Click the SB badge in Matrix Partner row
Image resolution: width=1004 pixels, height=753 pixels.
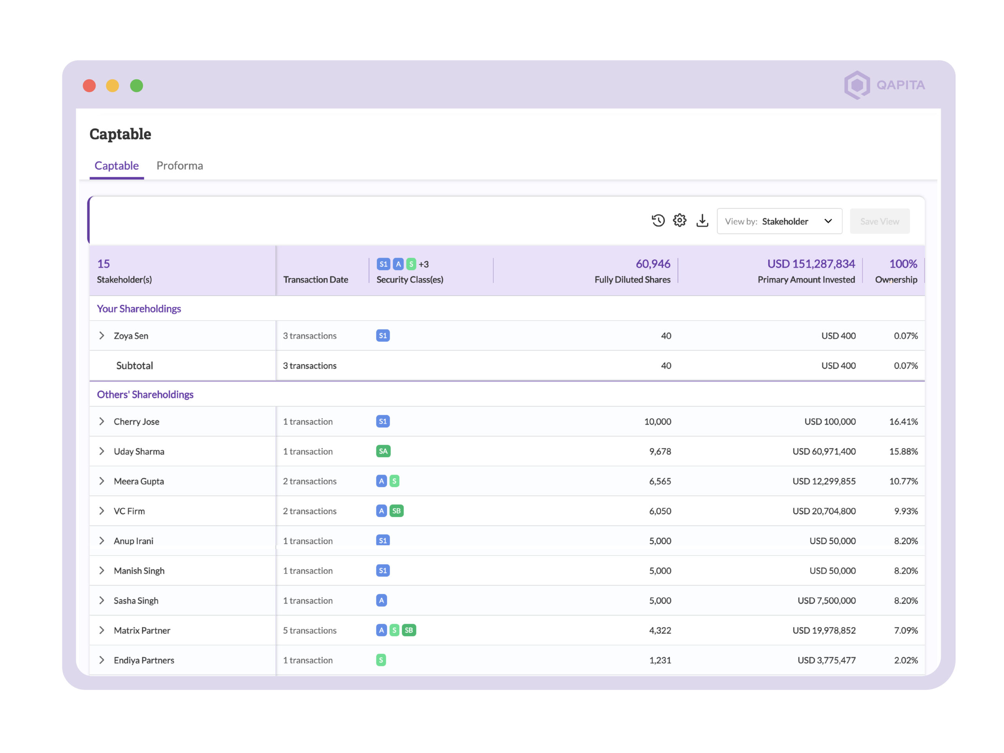(x=409, y=630)
